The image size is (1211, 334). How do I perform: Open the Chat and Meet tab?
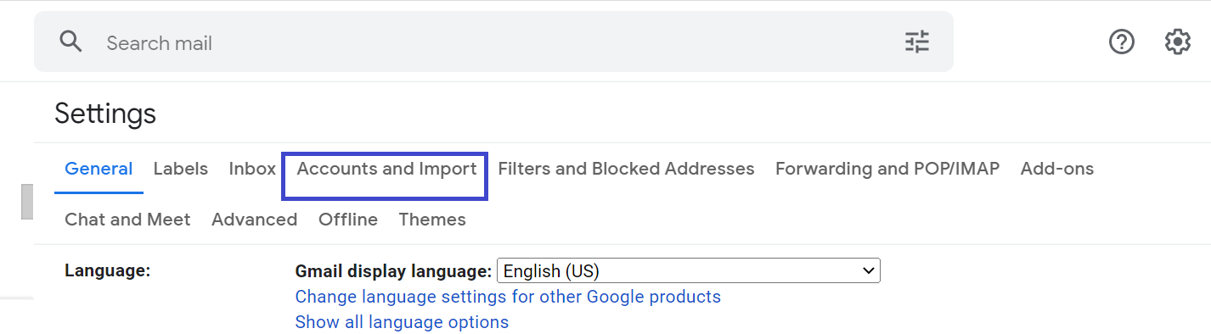(127, 220)
